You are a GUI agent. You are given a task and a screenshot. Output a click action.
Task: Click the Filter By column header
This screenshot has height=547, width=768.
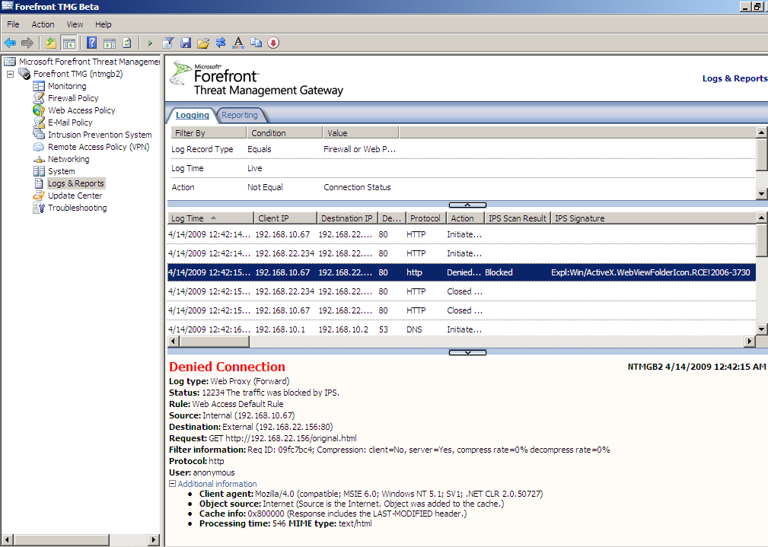click(x=207, y=132)
